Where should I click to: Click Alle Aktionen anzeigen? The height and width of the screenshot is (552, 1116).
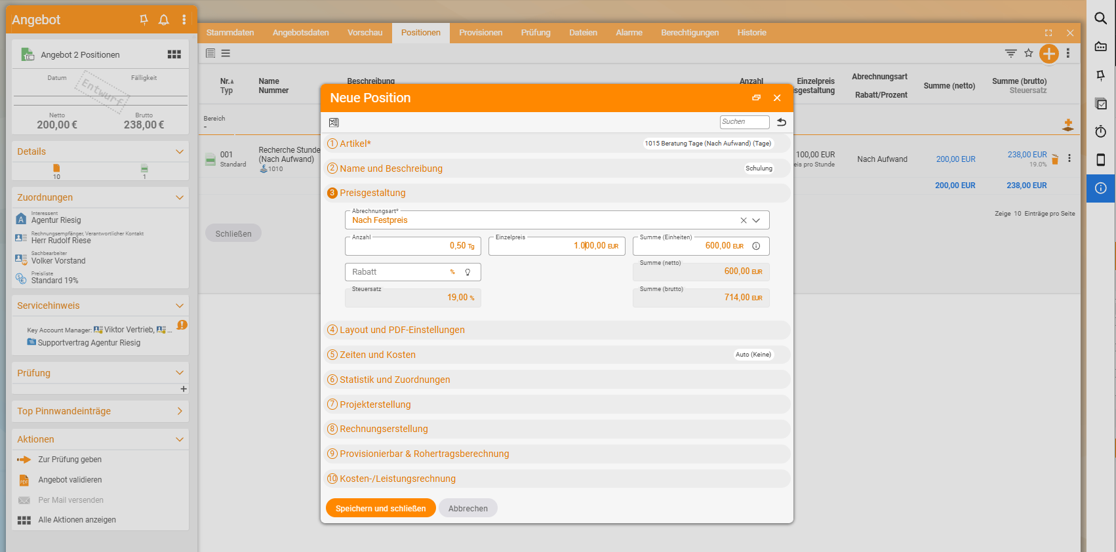[x=77, y=520]
